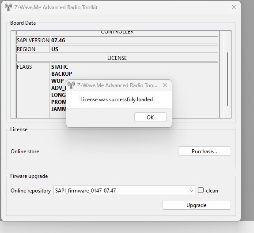Click the LICENSE section header row
Image resolution: width=254 pixels, height=233 pixels.
(117, 58)
